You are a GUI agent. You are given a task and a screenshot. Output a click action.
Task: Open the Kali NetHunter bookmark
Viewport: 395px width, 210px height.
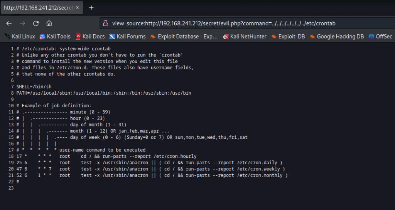245,37
